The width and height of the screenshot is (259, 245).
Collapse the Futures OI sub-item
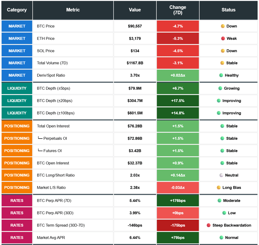tap(73, 150)
